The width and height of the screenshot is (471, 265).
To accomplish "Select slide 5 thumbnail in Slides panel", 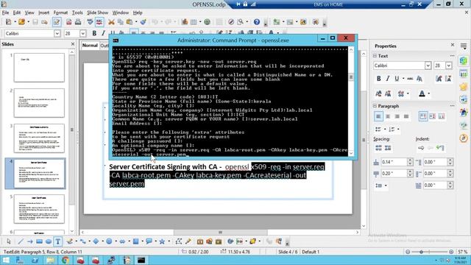I will click(39, 209).
